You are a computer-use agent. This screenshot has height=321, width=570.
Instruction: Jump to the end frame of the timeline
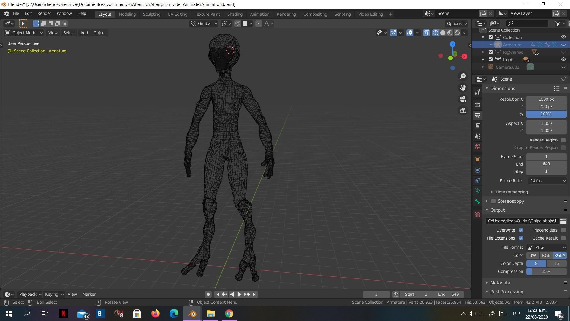pos(254,294)
